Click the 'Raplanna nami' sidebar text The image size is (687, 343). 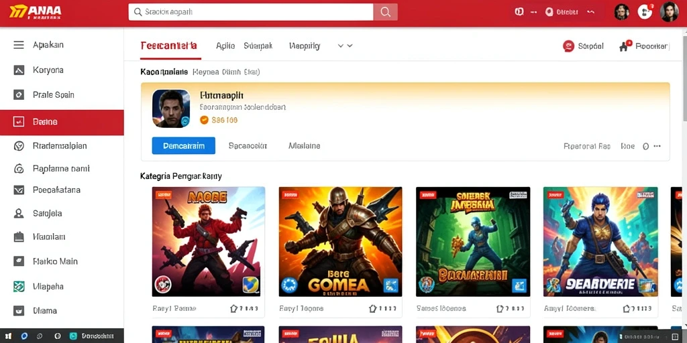(x=61, y=168)
